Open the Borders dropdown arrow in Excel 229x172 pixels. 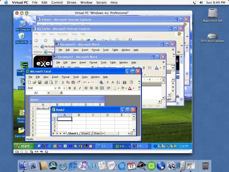point(118,88)
